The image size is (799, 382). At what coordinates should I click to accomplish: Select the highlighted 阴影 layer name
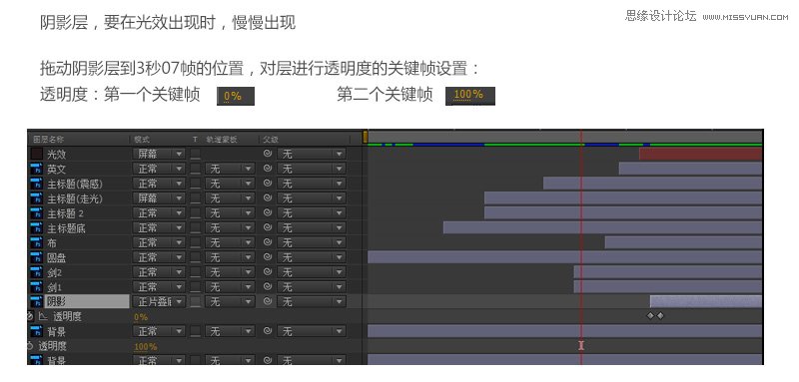pos(87,301)
